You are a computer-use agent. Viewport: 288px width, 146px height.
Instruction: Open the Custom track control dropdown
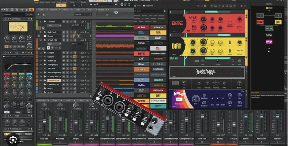coord(83,14)
